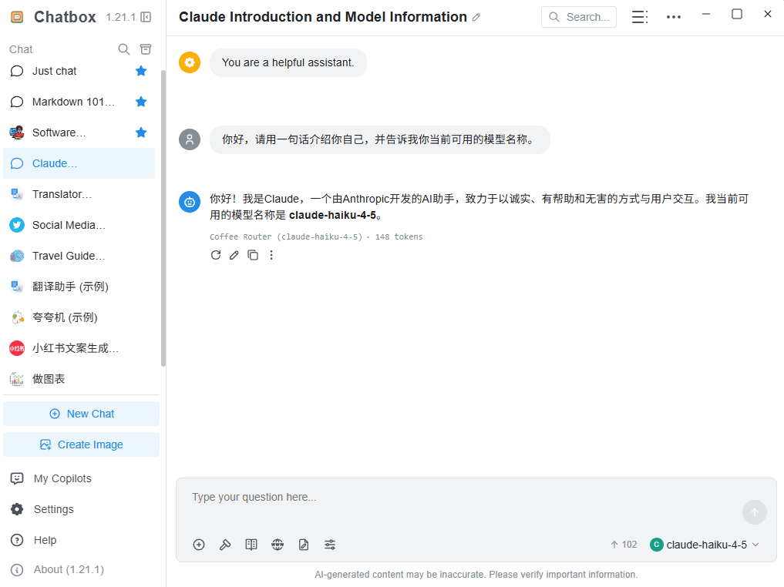
Task: Open the 小红书文案生成 chat
Action: coord(79,348)
